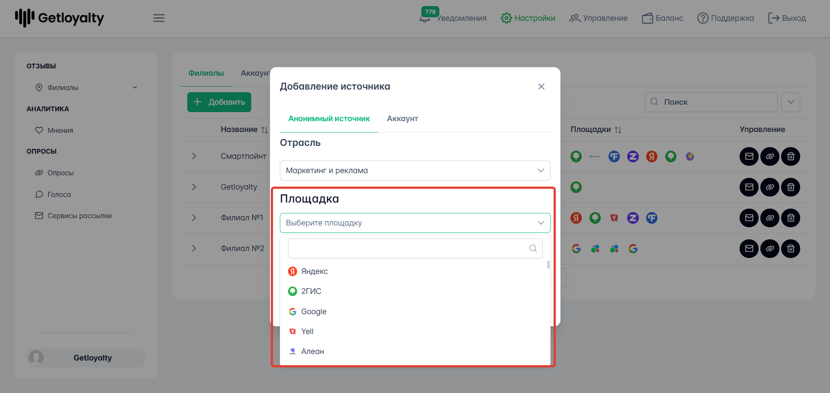Click the Yandex platform icon in Филиал №1 row
Screen dimensions: 830x393
576,218
